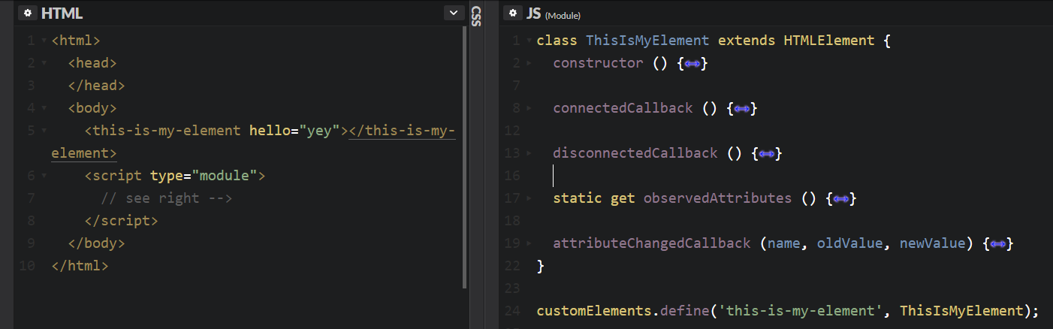Click the "disconnectedCallback" method name

[x=635, y=153]
